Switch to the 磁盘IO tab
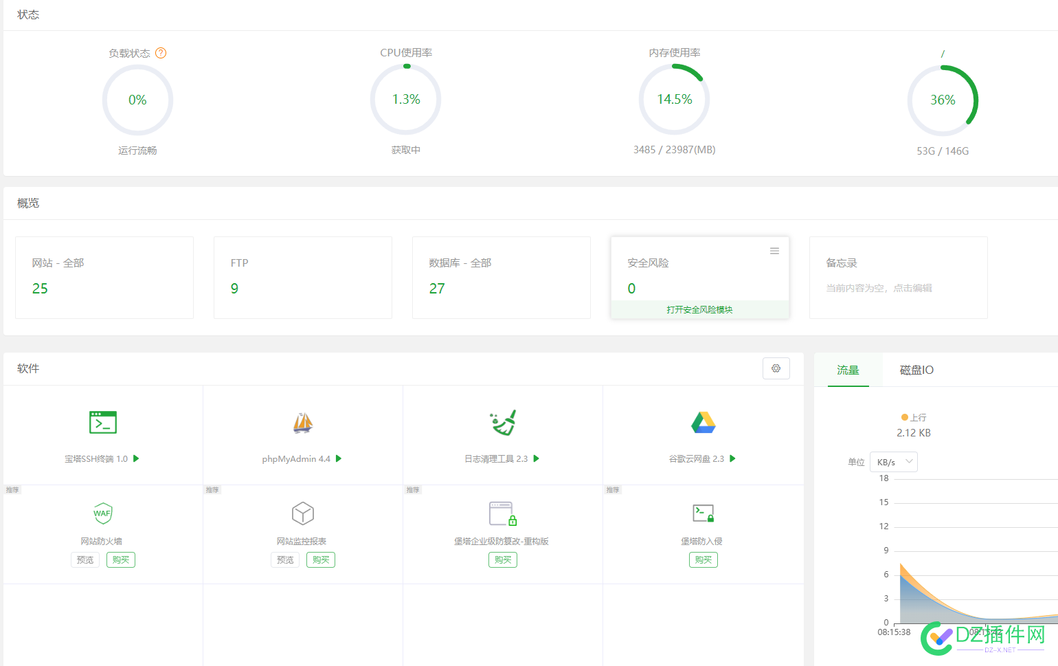The height and width of the screenshot is (666, 1058). [x=916, y=370]
